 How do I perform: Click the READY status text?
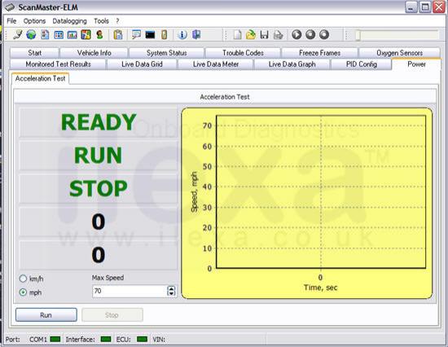click(99, 122)
